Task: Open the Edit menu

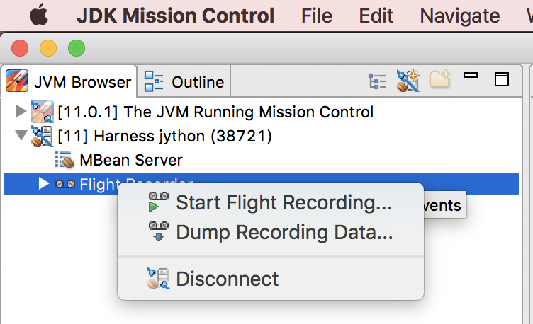Action: pos(376,16)
